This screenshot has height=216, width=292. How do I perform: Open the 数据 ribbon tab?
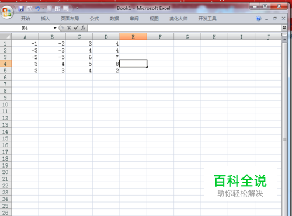[114, 19]
